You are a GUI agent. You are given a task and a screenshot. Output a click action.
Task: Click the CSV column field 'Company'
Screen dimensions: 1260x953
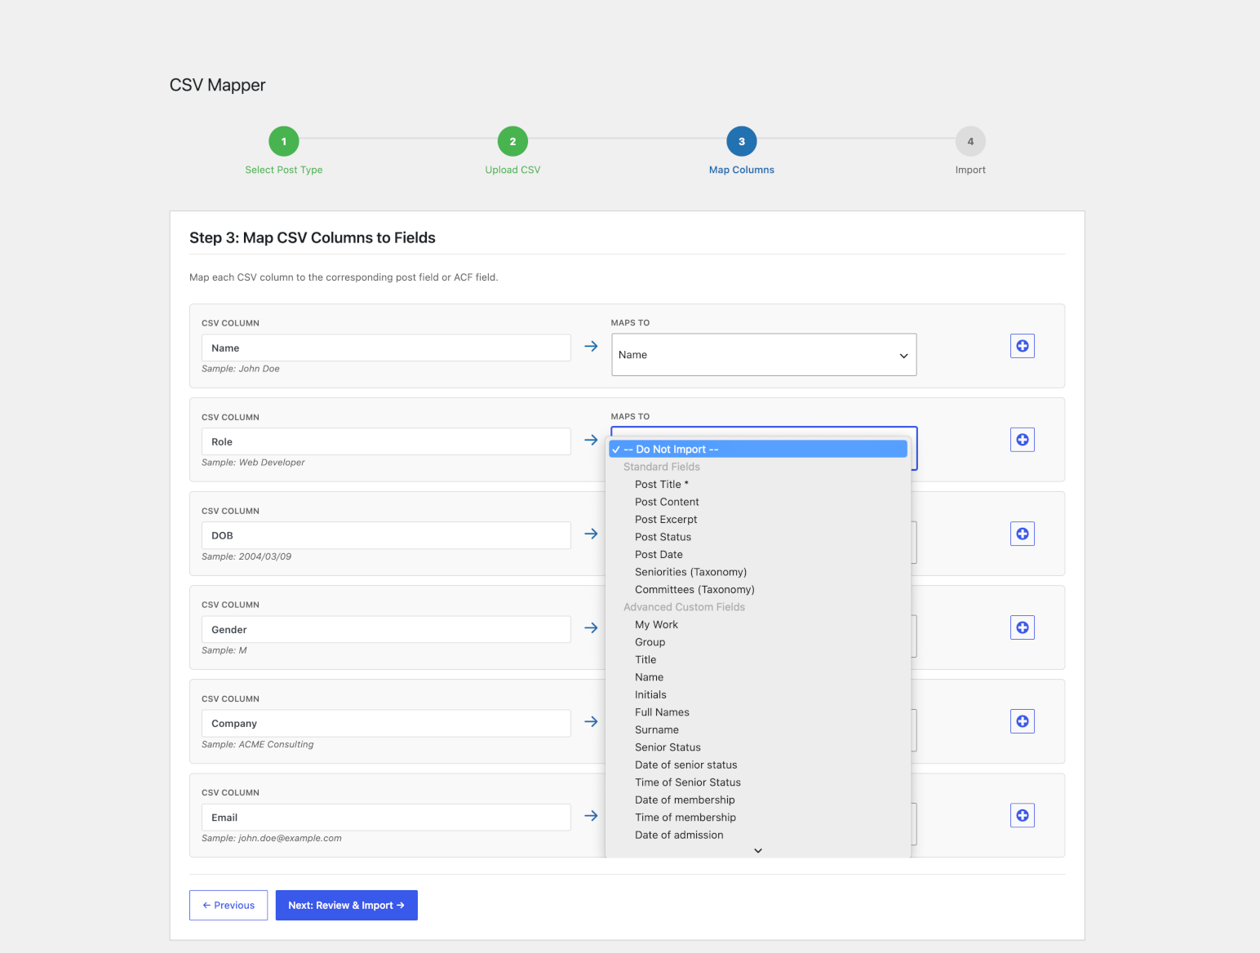(x=386, y=723)
